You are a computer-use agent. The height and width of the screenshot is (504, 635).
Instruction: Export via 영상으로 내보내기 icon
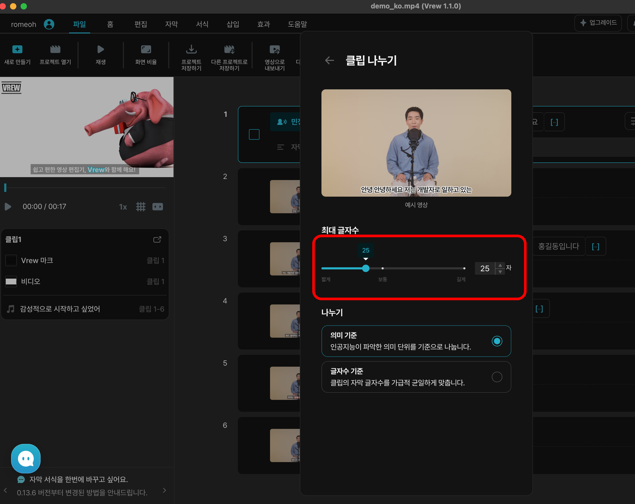275,50
